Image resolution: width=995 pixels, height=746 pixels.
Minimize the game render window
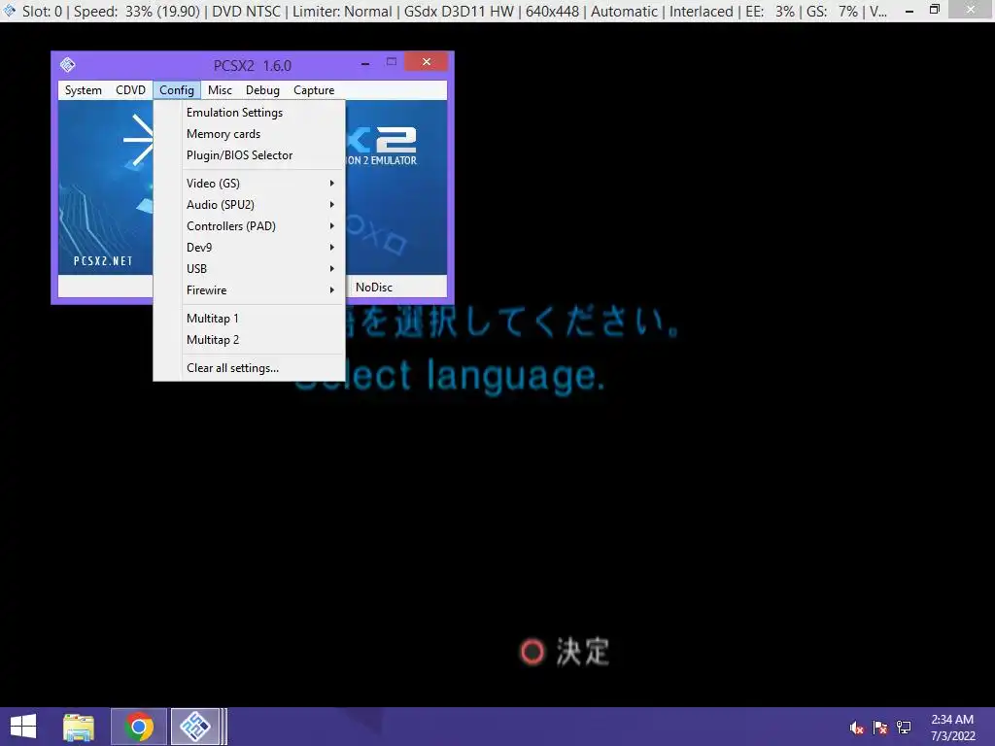tap(909, 10)
